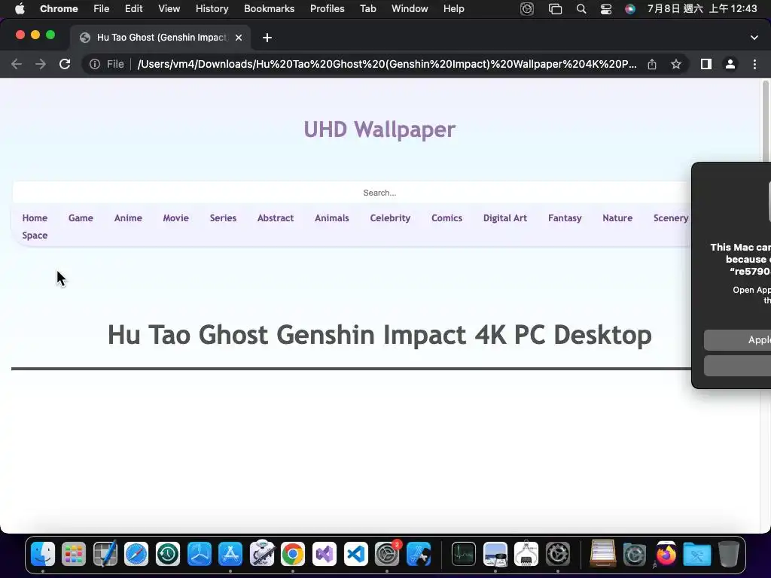View site information icon beside File
The image size is (771, 578).
click(x=94, y=65)
